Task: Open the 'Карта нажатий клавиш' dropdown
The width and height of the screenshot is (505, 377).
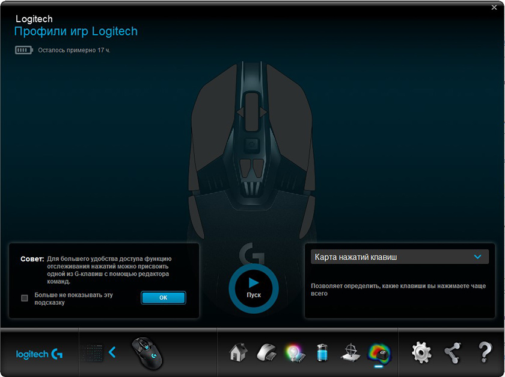Action: tap(399, 257)
